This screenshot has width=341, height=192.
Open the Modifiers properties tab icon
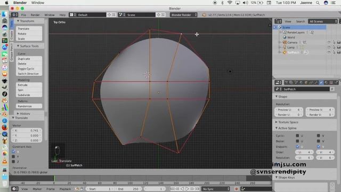pos(316,83)
